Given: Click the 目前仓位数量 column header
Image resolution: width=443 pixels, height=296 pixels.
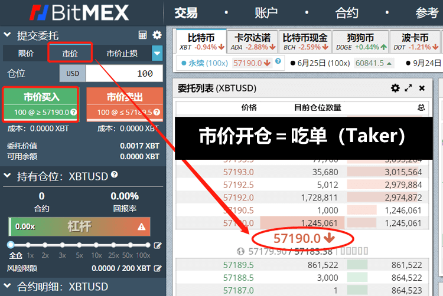Looking at the screenshot, I should (318, 107).
